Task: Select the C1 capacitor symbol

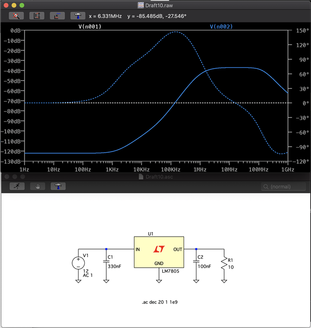Action: (x=106, y=262)
